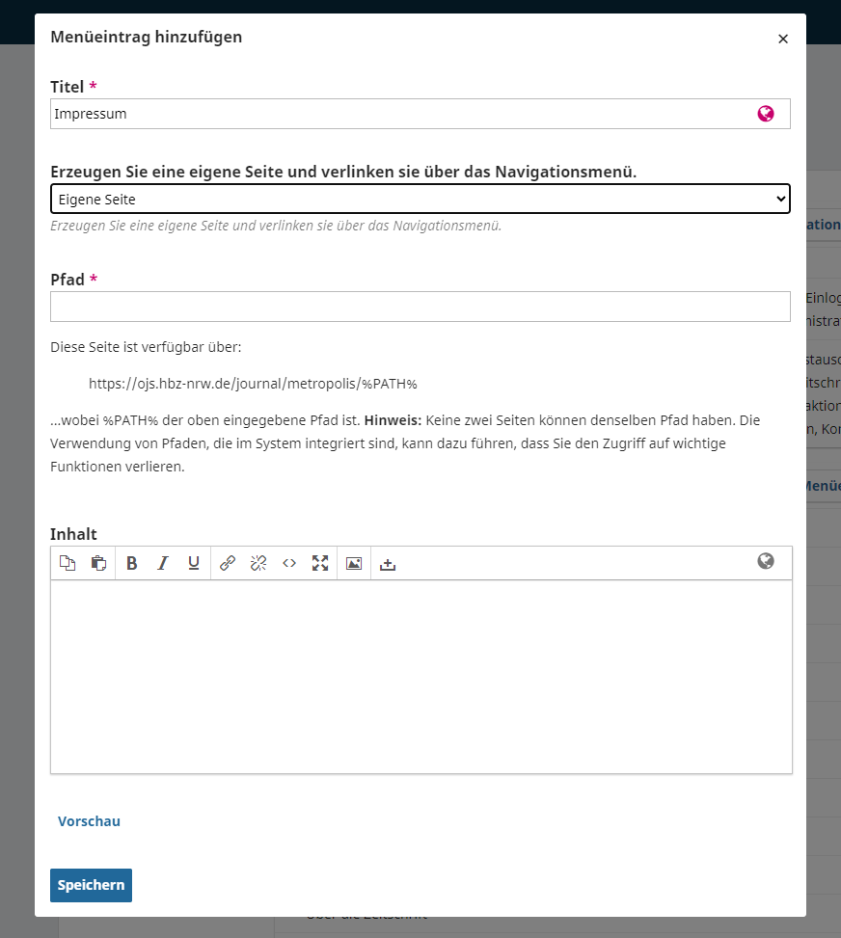Toggle italic formatting in Inhalt editor

pyautogui.click(x=163, y=564)
